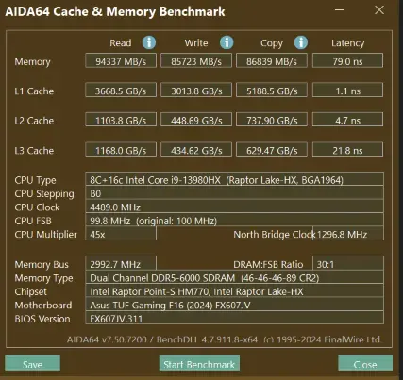Close window with the X button
This screenshot has height=380, width=403.
pos(379,10)
